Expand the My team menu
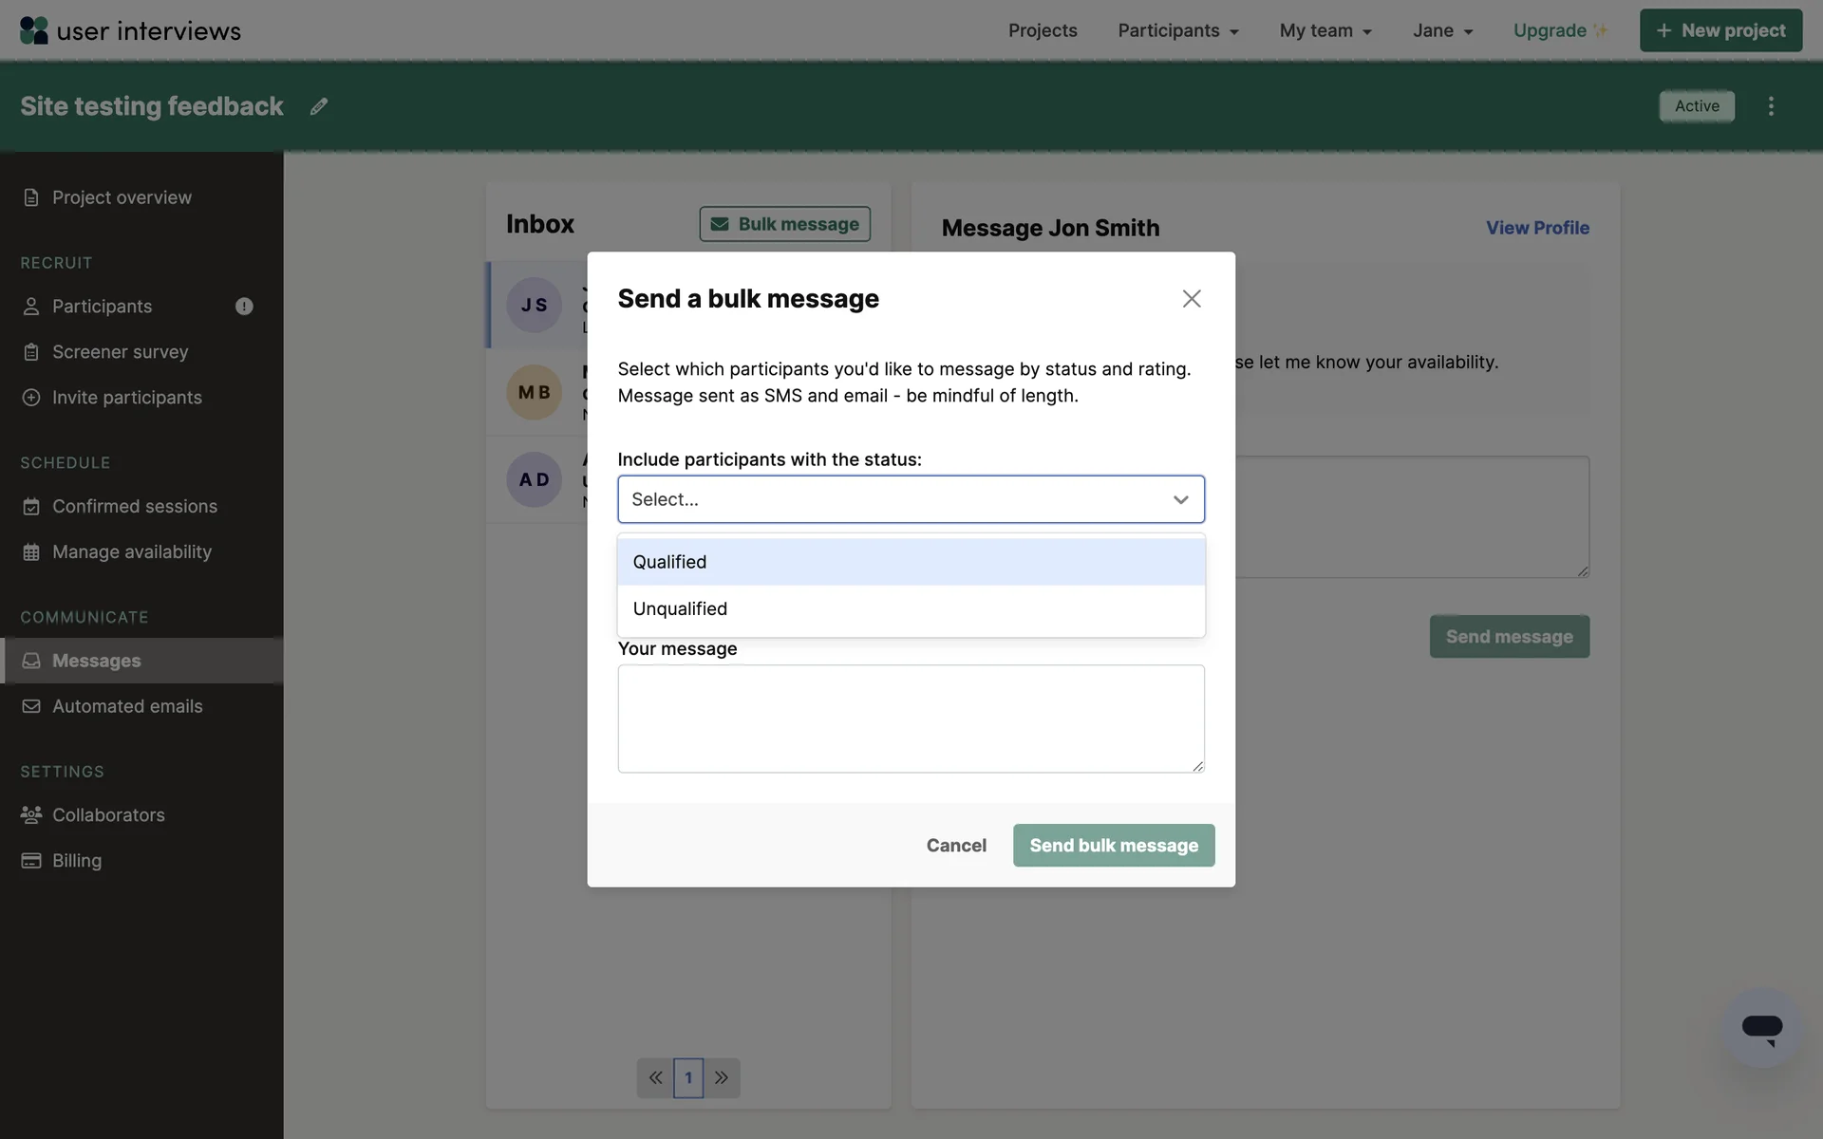The image size is (1823, 1139). point(1325,30)
